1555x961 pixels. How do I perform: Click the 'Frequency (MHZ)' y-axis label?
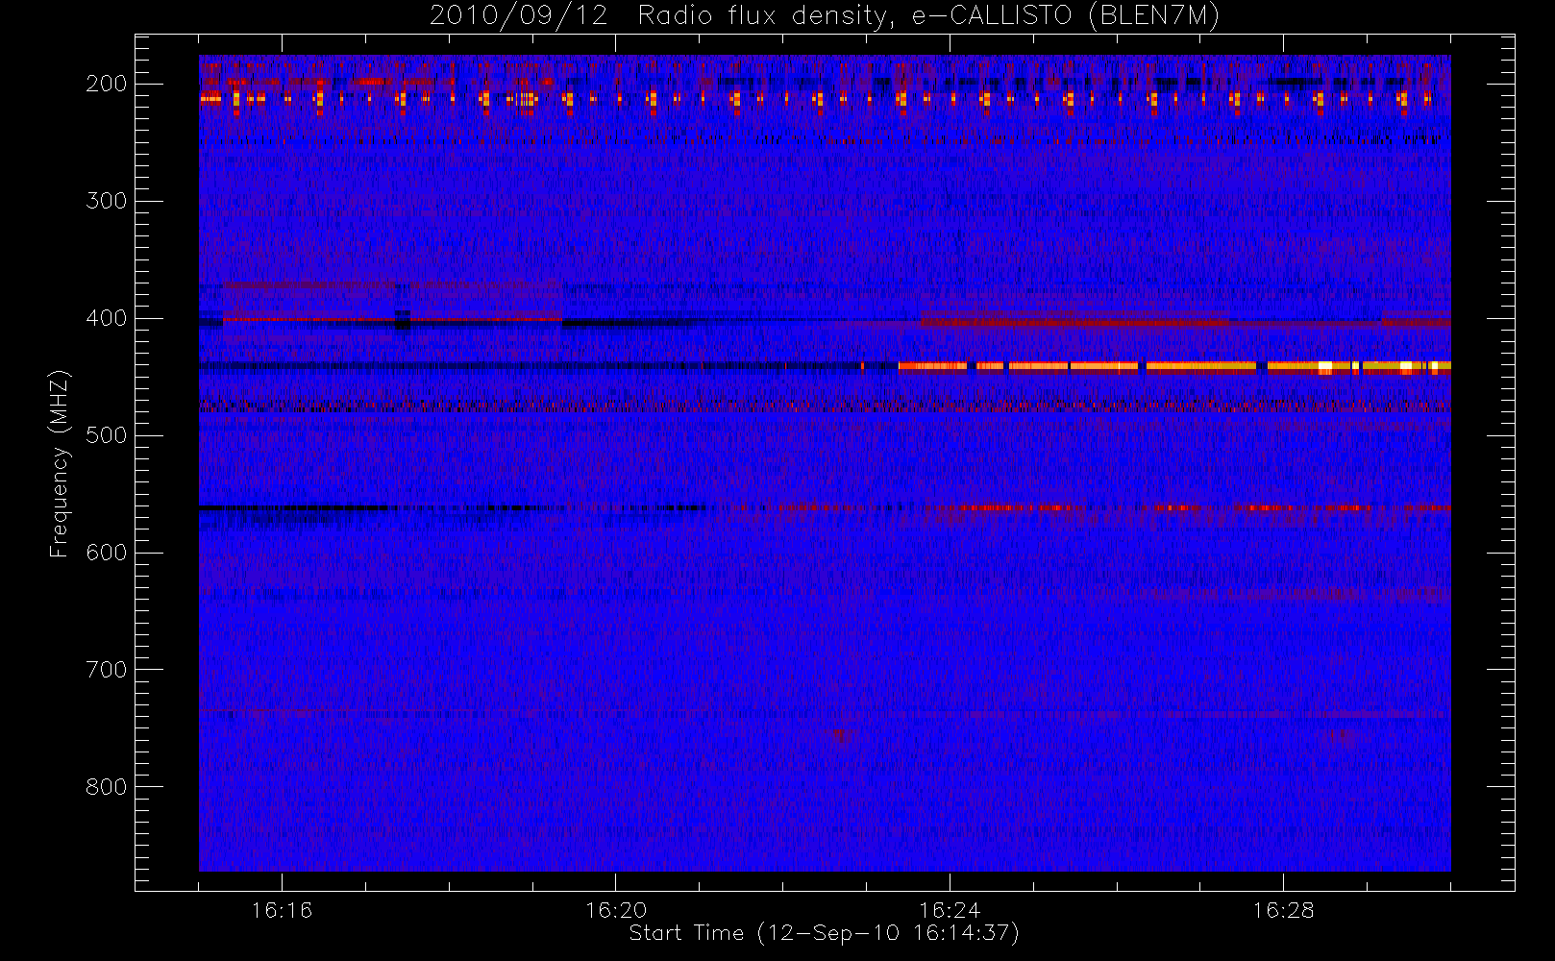coord(60,463)
